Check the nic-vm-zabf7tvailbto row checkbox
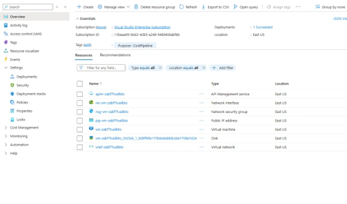Image resolution: width=347 pixels, height=204 pixels. pyautogui.click(x=80, y=103)
